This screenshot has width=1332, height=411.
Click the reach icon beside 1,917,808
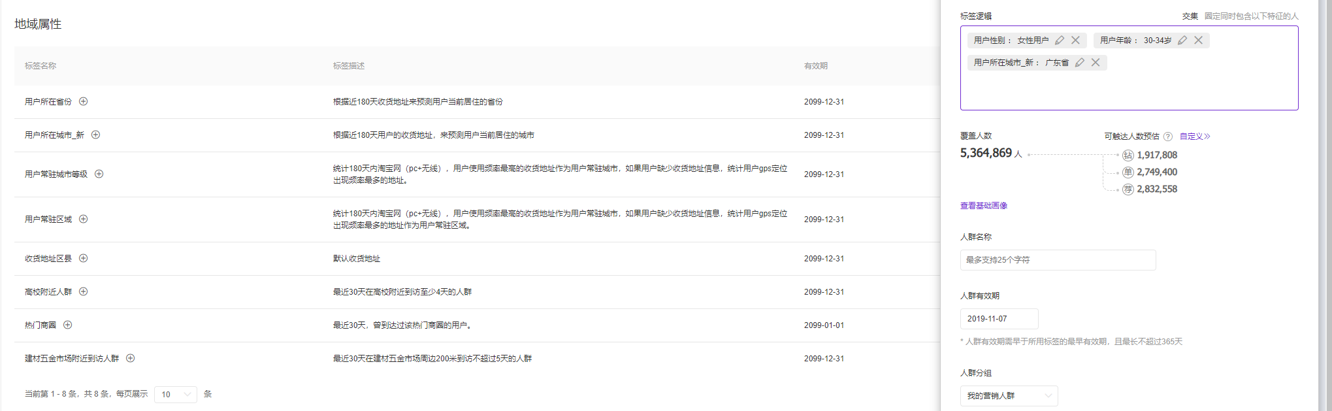[x=1128, y=156]
